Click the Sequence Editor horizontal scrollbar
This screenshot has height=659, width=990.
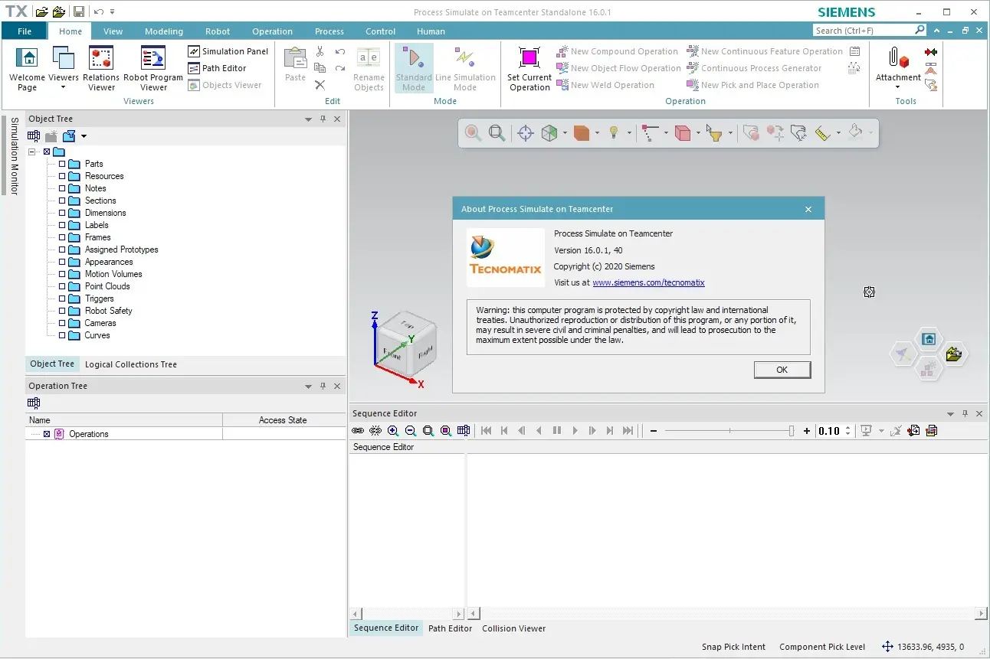(x=727, y=614)
